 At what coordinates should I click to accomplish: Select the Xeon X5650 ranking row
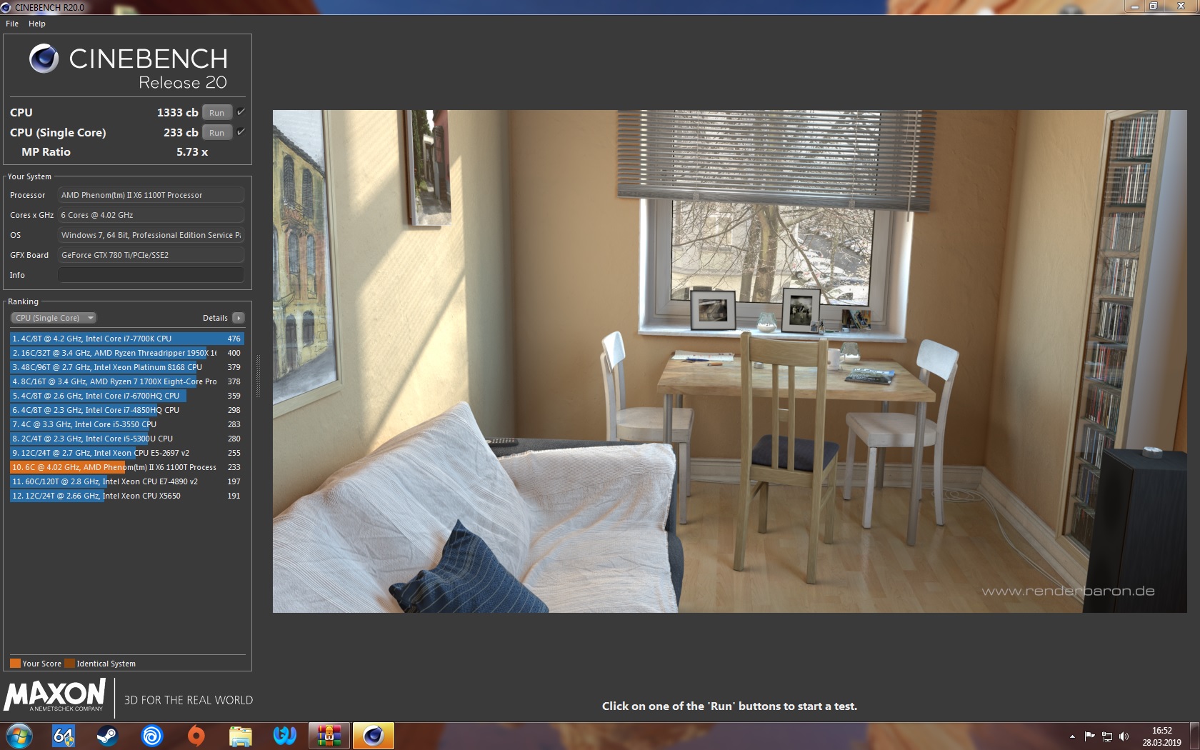(x=127, y=496)
